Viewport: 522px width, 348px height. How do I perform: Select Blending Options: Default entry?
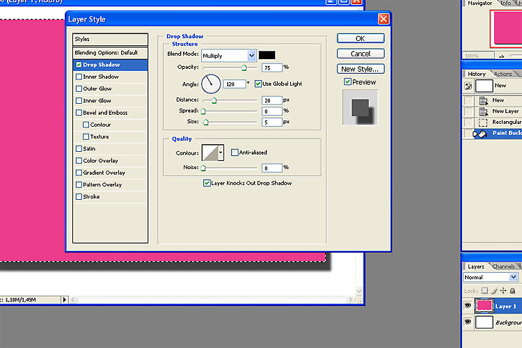tap(110, 53)
